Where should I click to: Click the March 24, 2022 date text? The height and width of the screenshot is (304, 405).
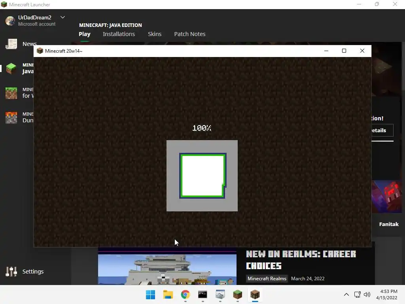coord(308,279)
